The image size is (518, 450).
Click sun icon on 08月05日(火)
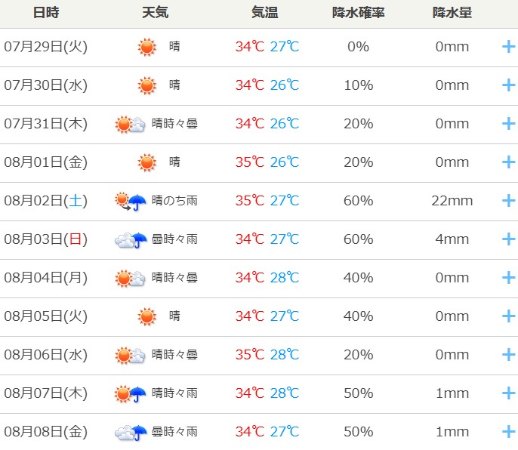[x=147, y=316]
